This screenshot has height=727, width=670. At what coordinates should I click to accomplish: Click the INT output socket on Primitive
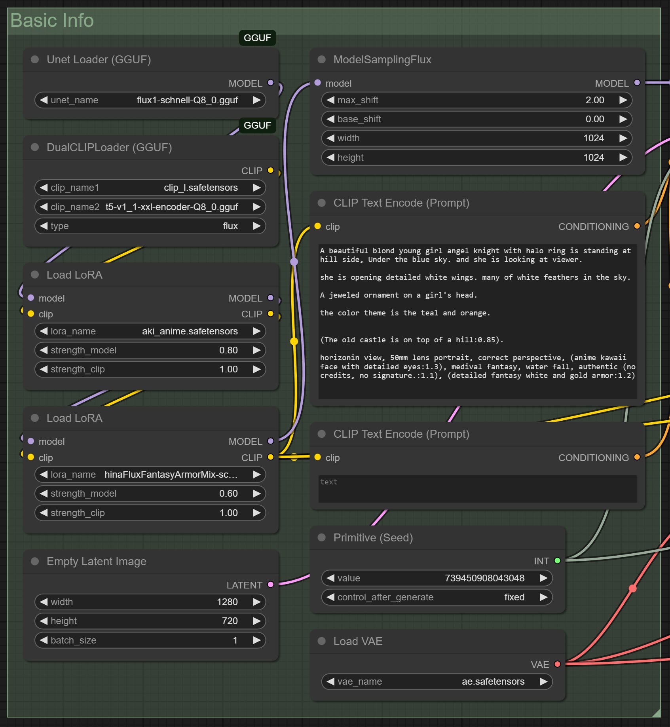[x=558, y=560]
